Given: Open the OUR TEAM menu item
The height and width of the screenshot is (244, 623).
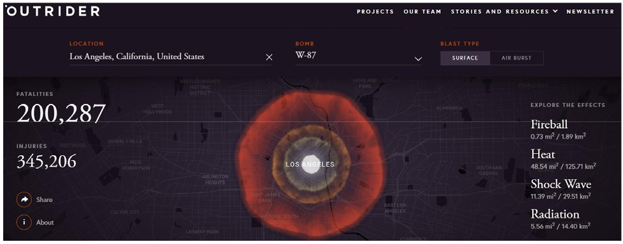Looking at the screenshot, I should coord(422,12).
